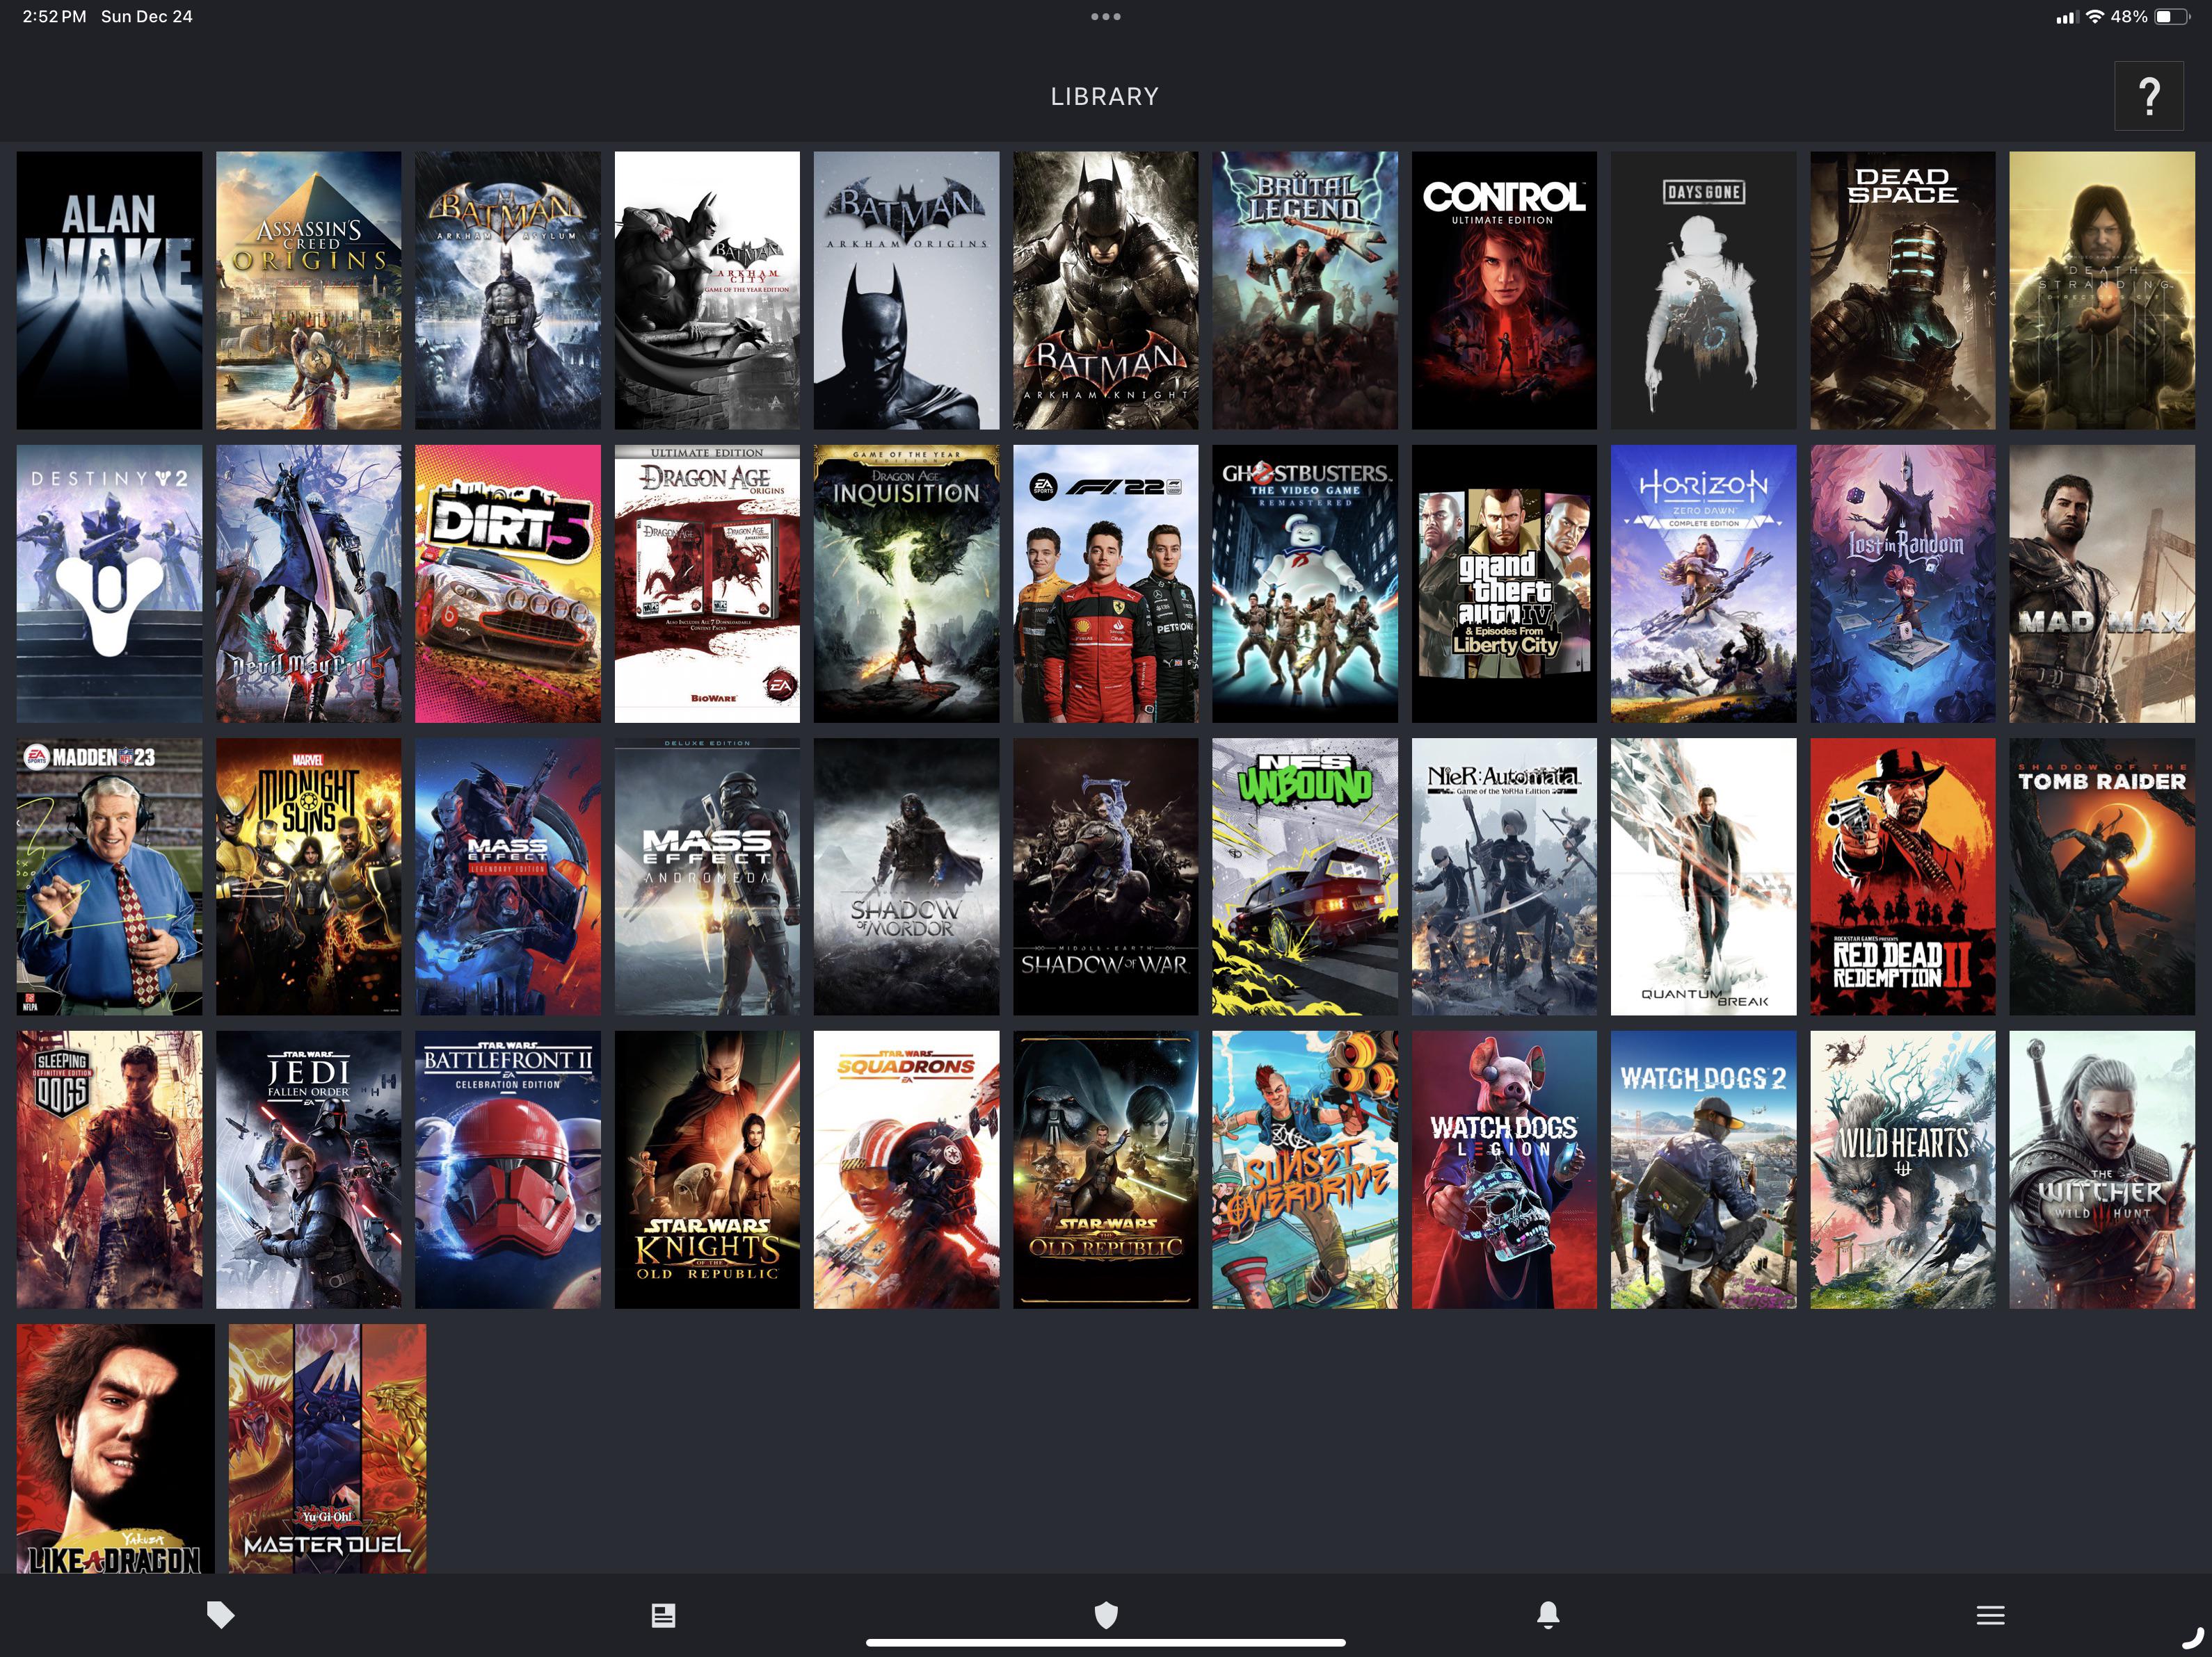
Task: Tap the ellipsis multitasking menu at top
Action: (1106, 15)
